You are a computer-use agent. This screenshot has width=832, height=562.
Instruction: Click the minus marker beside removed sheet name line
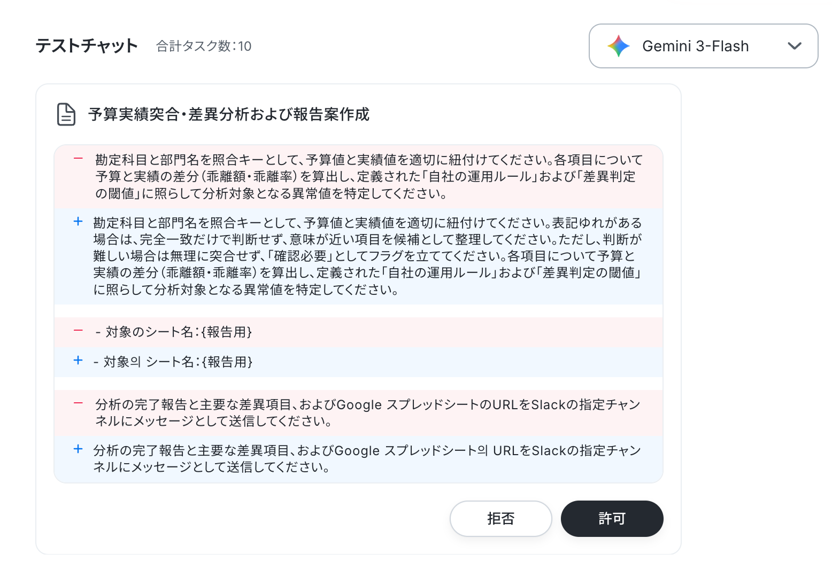click(x=78, y=331)
